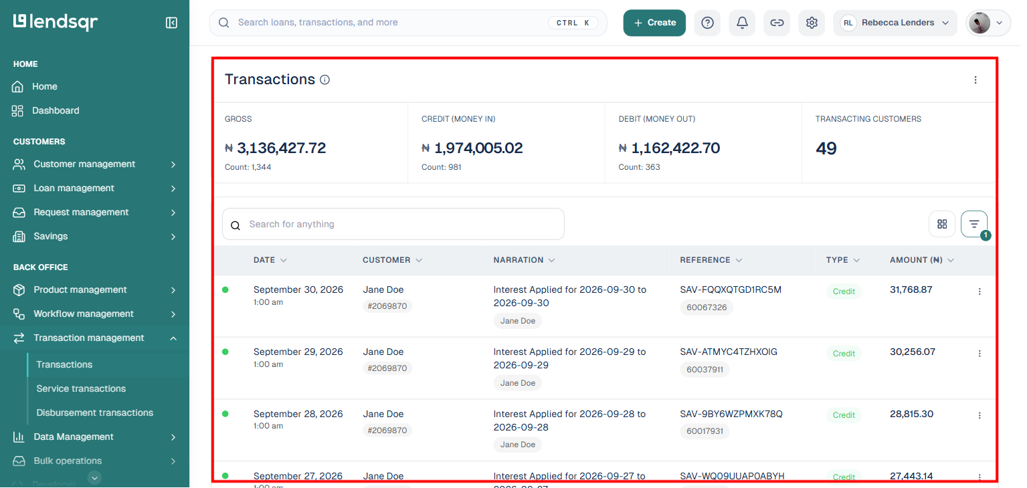Go to Transactions in the sidebar
Screen dimensions: 1027x488
[64, 365]
